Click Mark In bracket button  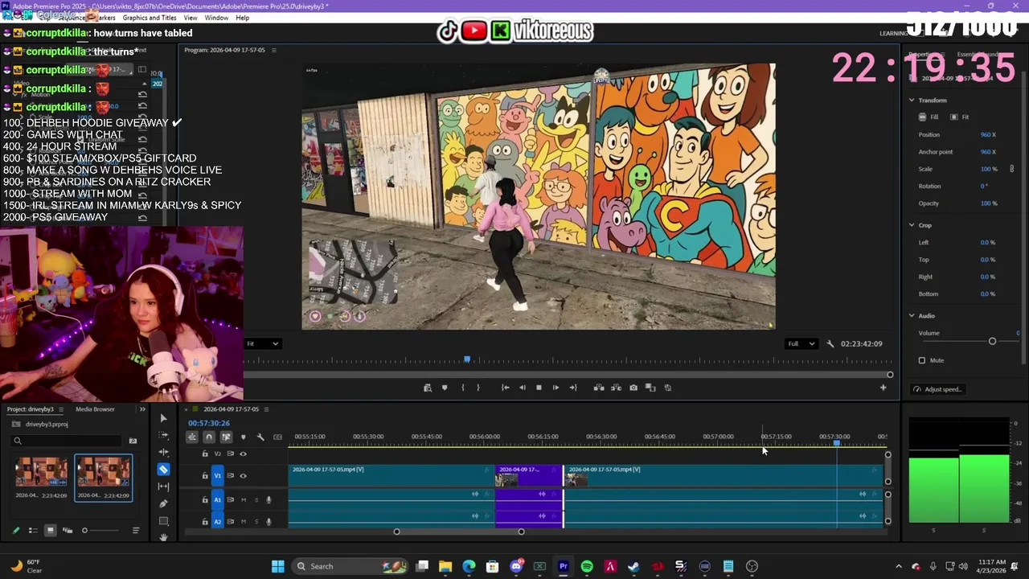[462, 388]
